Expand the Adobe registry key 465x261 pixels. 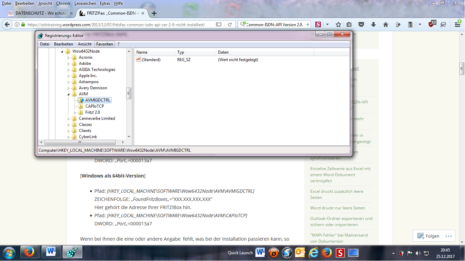pos(69,64)
